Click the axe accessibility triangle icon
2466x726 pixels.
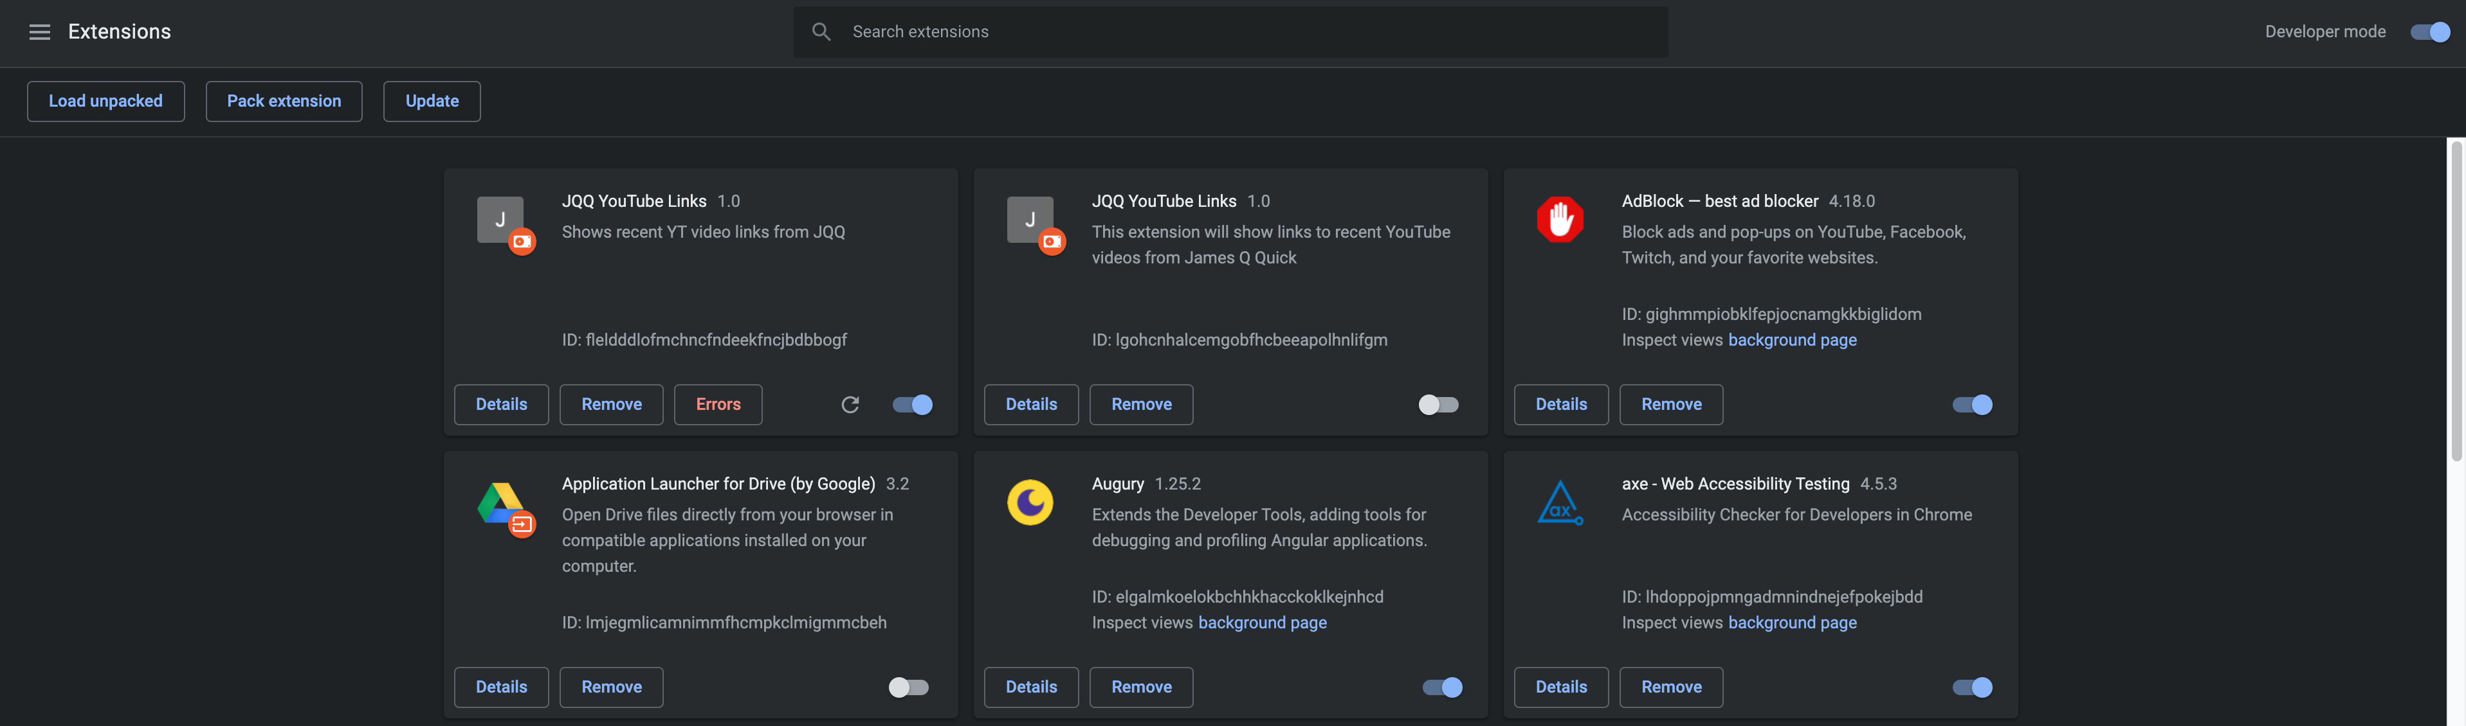point(1560,502)
